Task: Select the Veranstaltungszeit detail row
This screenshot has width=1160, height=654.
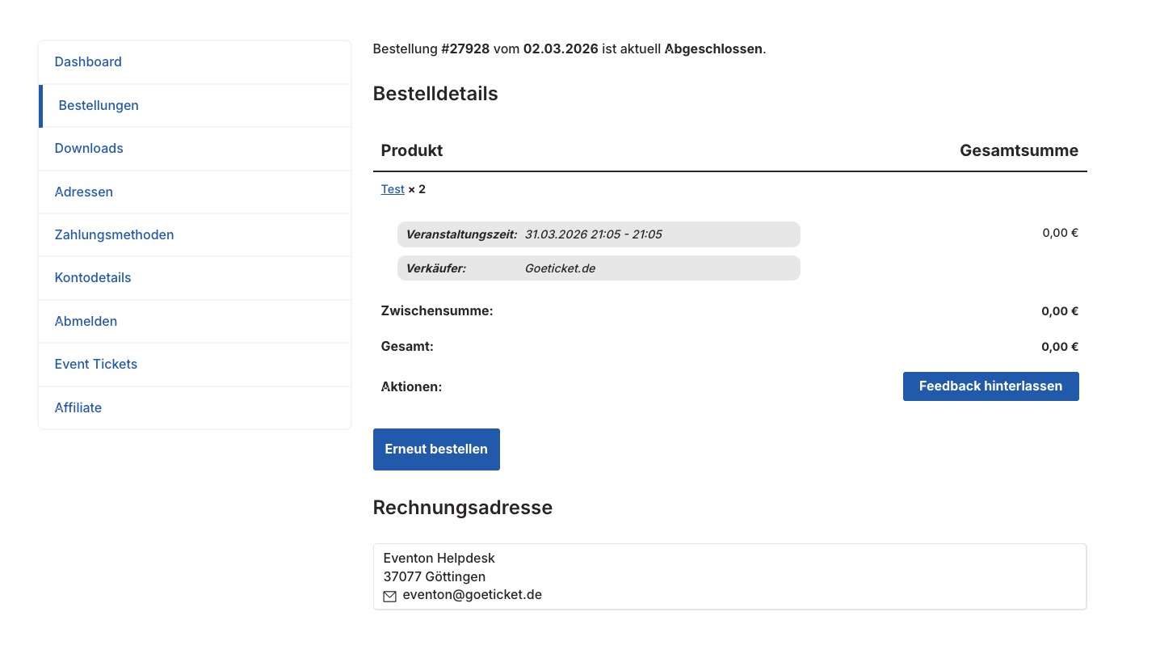Action: pos(598,234)
